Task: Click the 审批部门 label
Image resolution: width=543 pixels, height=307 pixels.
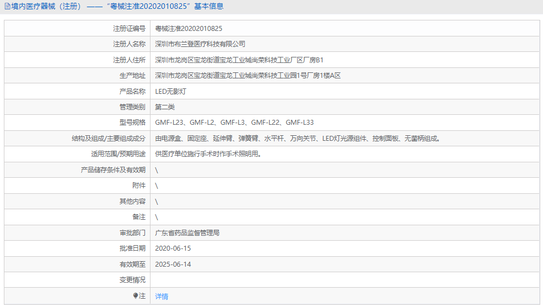Action: pyautogui.click(x=133, y=233)
